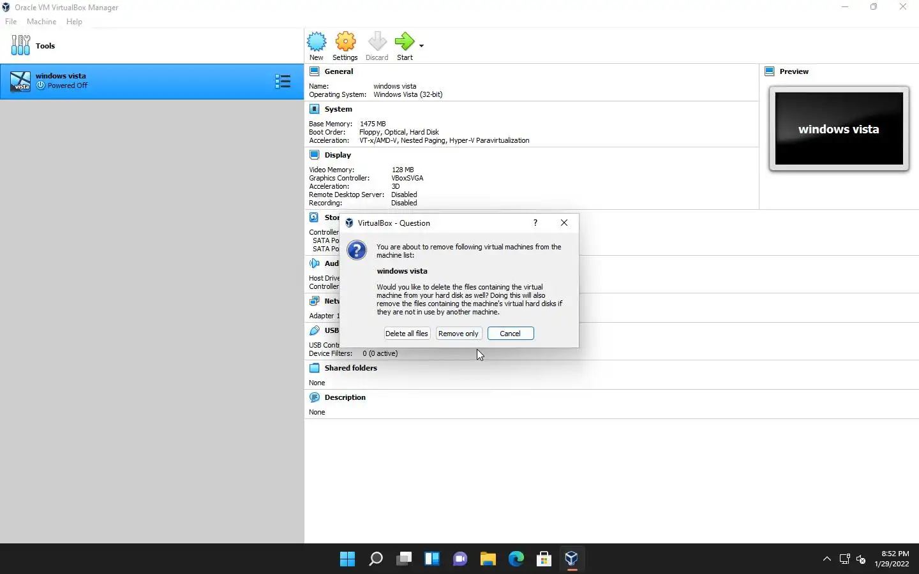The image size is (919, 574).
Task: Click the Display section monitor icon
Action: 314,155
